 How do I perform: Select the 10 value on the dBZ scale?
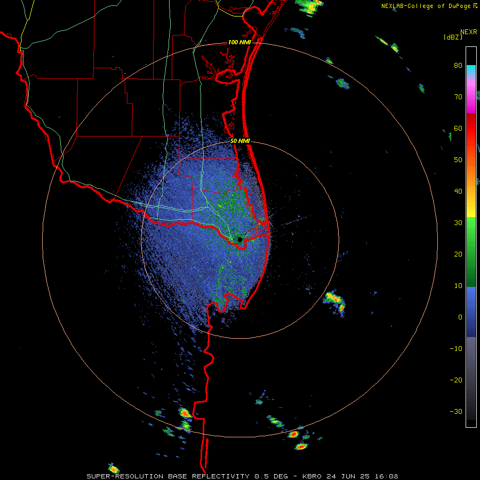click(458, 286)
